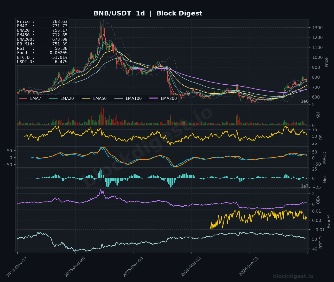This screenshot has width=334, height=282.
Task: Select the "MACD" y-axis label
Action: (325, 157)
